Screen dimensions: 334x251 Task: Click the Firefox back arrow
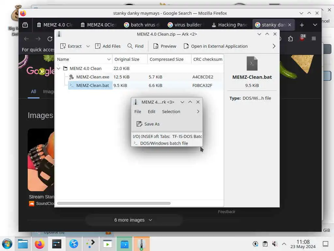coord(26,39)
